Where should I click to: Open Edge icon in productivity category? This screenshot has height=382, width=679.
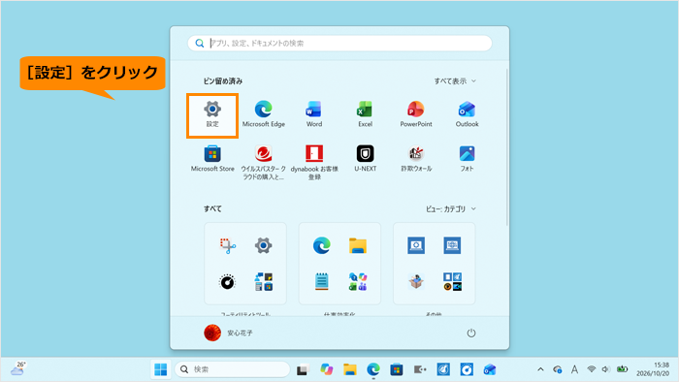tap(322, 245)
